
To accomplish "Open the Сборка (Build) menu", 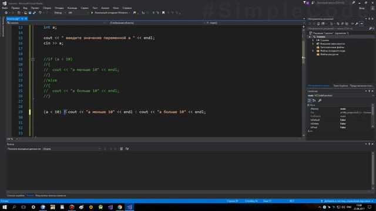I will pyautogui.click(x=47, y=8).
